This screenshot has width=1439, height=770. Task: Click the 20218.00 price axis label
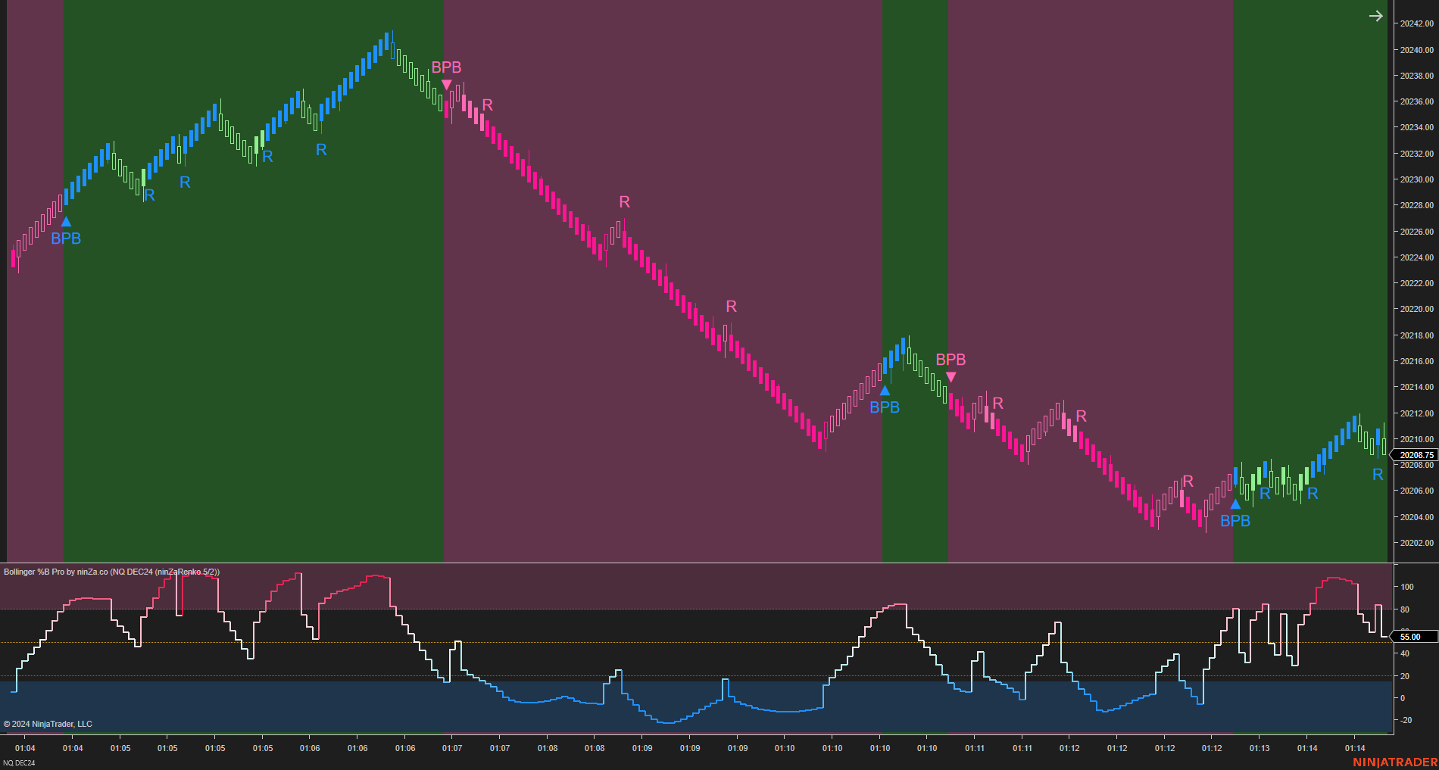tap(1416, 335)
